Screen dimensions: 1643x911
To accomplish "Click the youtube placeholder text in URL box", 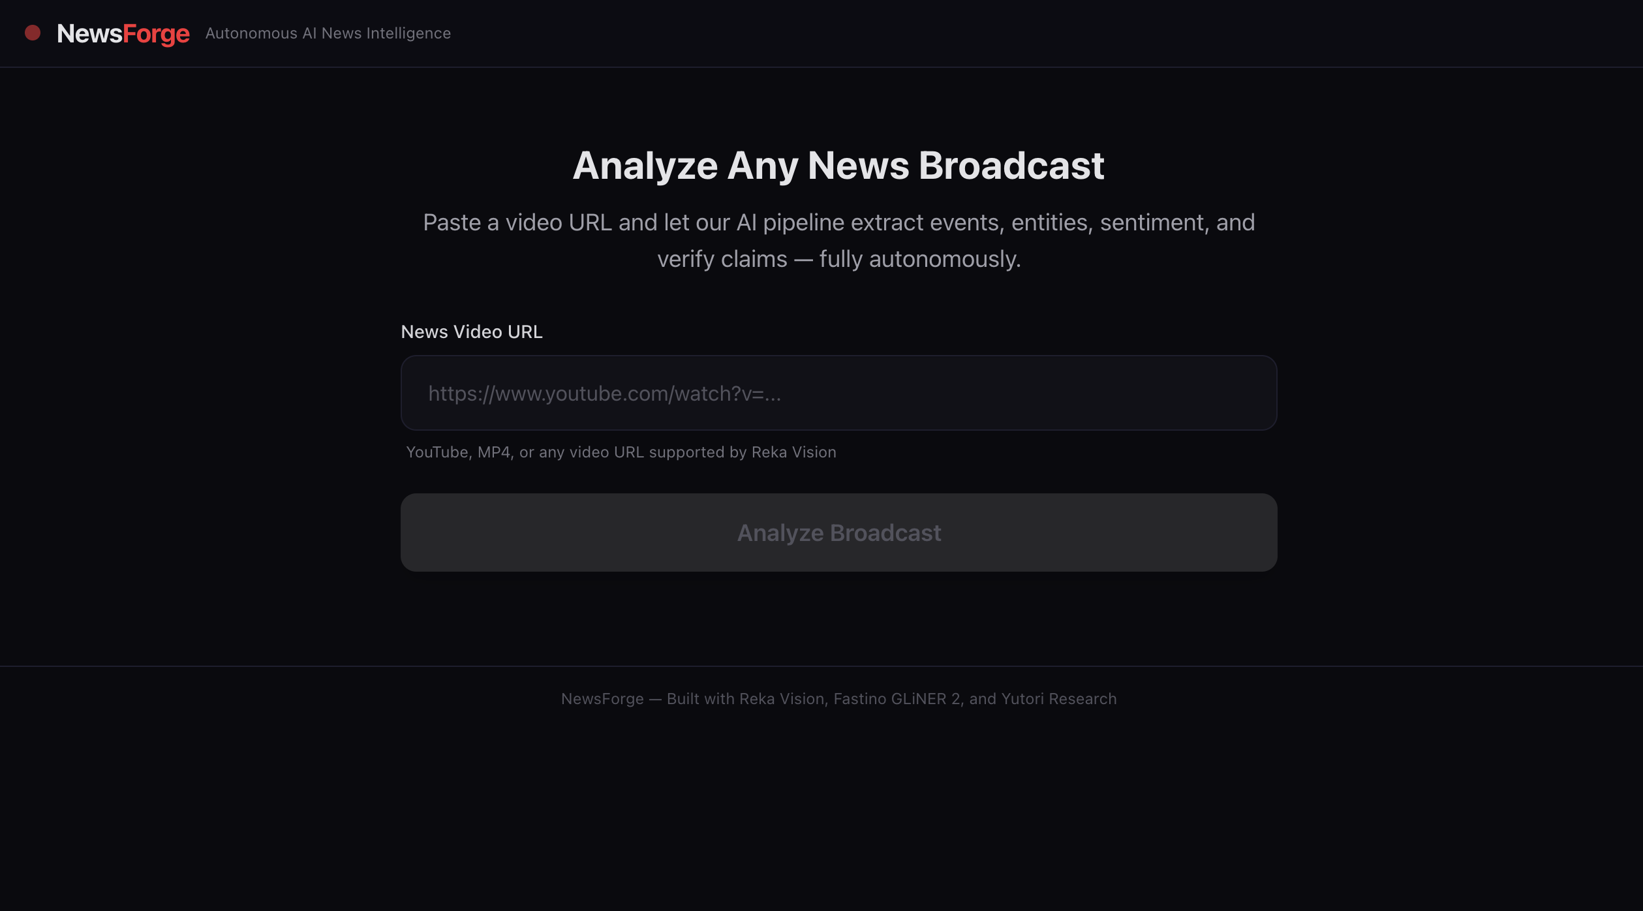I will click(x=604, y=394).
